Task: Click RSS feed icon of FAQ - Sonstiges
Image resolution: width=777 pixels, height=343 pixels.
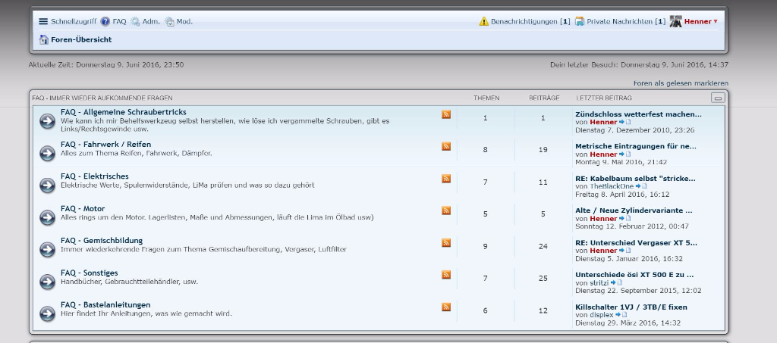Action: [446, 275]
